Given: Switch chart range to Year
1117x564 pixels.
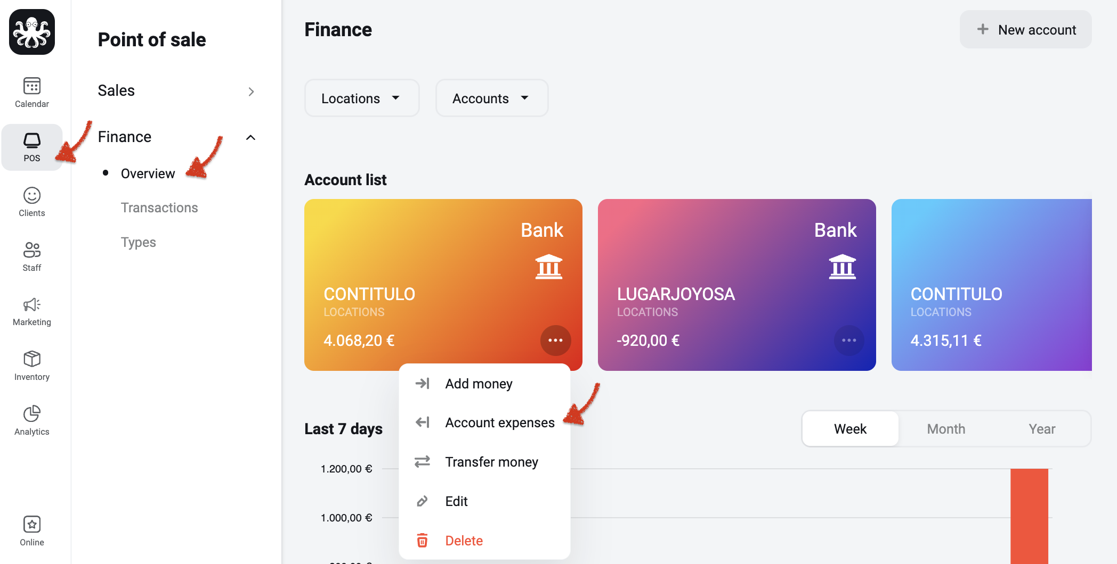Looking at the screenshot, I should click(x=1042, y=429).
